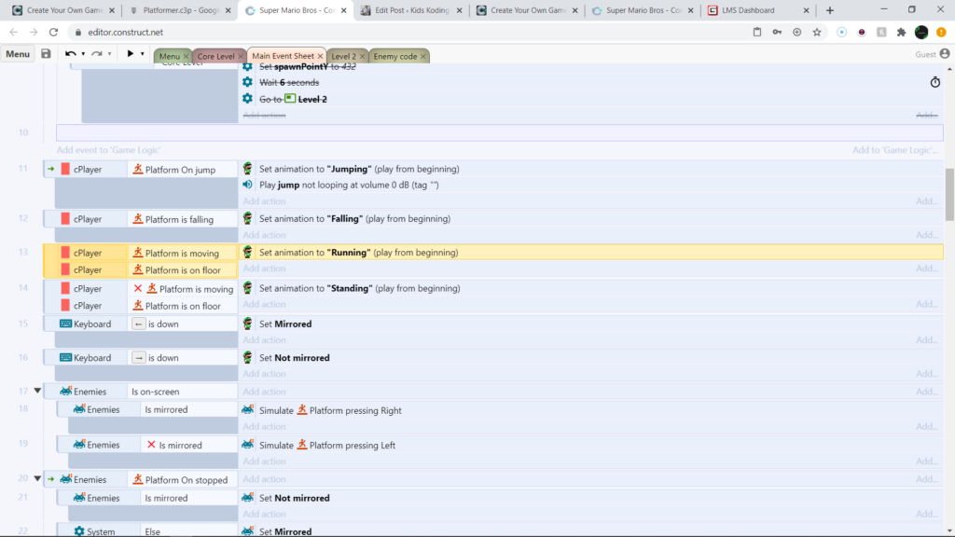This screenshot has width=955, height=537.
Task: Click the gear icon of Wait 6 seconds
Action: [247, 82]
